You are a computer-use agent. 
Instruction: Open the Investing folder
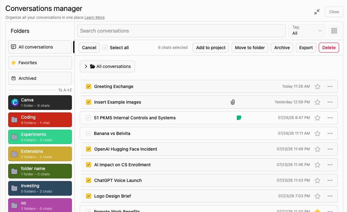tap(40, 189)
